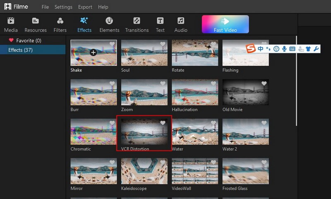Favorite the Water 2 effect

(x=264, y=123)
